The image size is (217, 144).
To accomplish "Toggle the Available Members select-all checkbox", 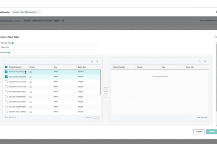I will pyautogui.click(x=6, y=67).
